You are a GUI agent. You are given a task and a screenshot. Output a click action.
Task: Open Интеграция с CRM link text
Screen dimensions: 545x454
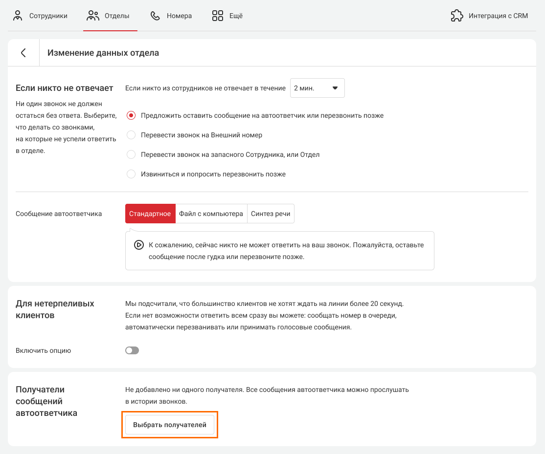498,16
